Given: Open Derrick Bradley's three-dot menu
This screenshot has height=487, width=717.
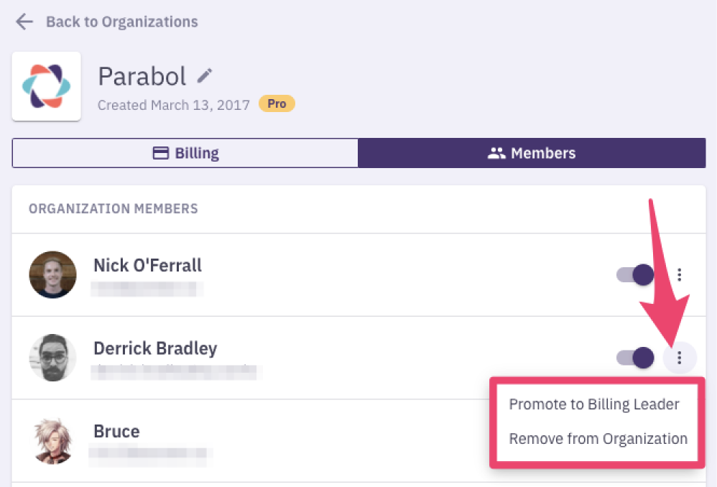Looking at the screenshot, I should (680, 357).
